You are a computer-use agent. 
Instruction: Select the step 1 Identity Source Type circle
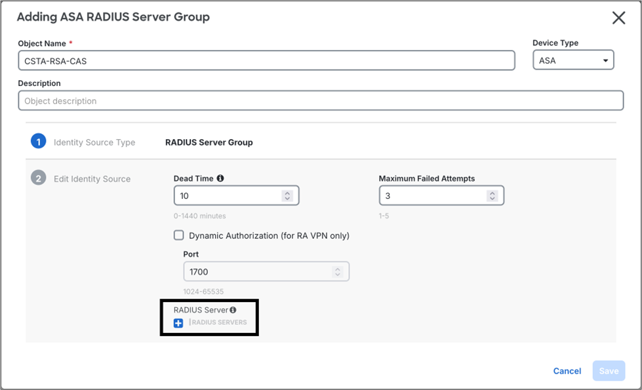click(x=37, y=142)
